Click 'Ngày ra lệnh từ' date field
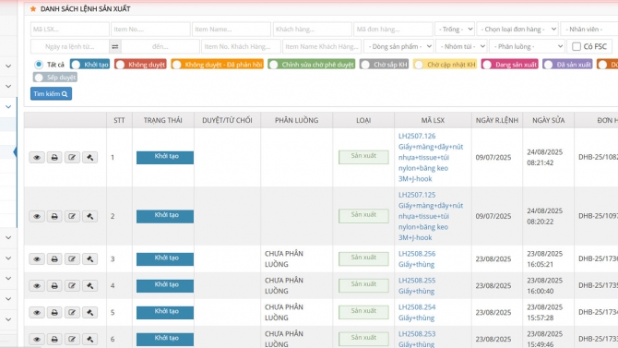618x348 pixels. point(70,46)
